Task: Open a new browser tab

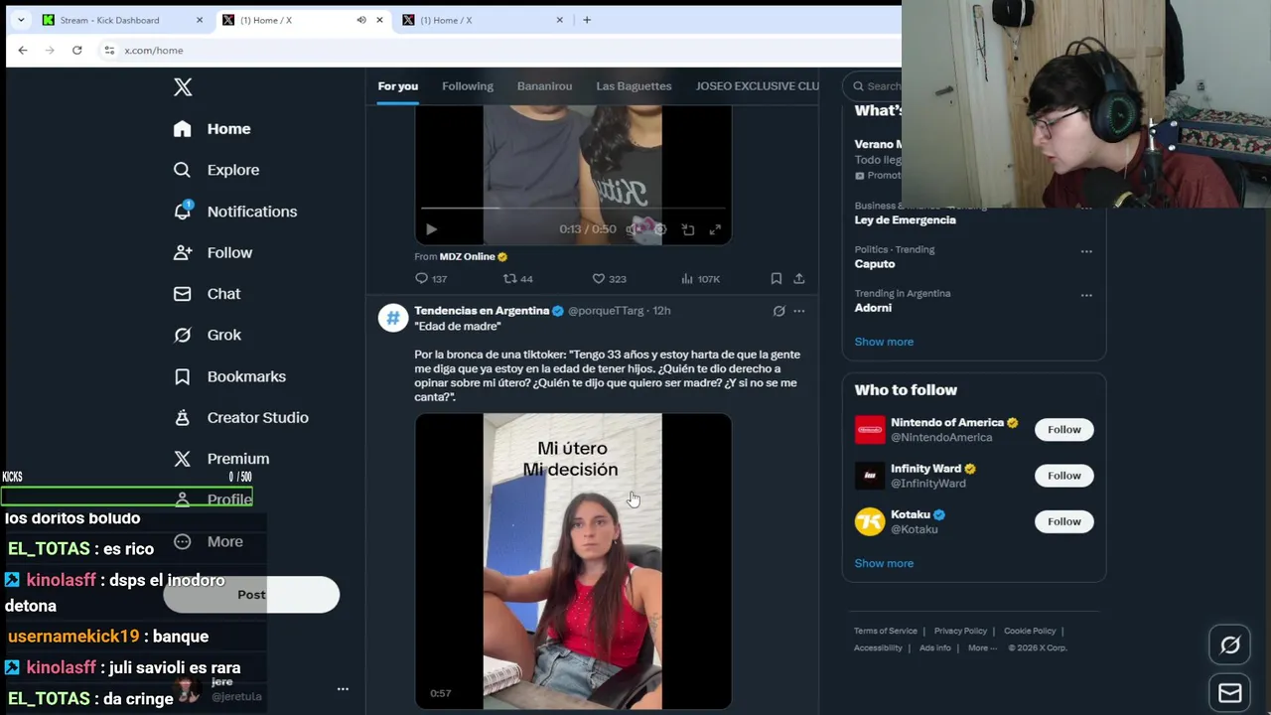Action: click(x=587, y=20)
